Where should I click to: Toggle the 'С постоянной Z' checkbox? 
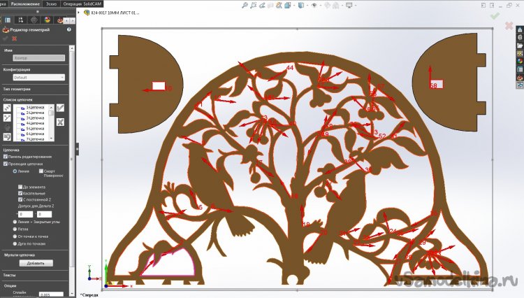[20, 199]
